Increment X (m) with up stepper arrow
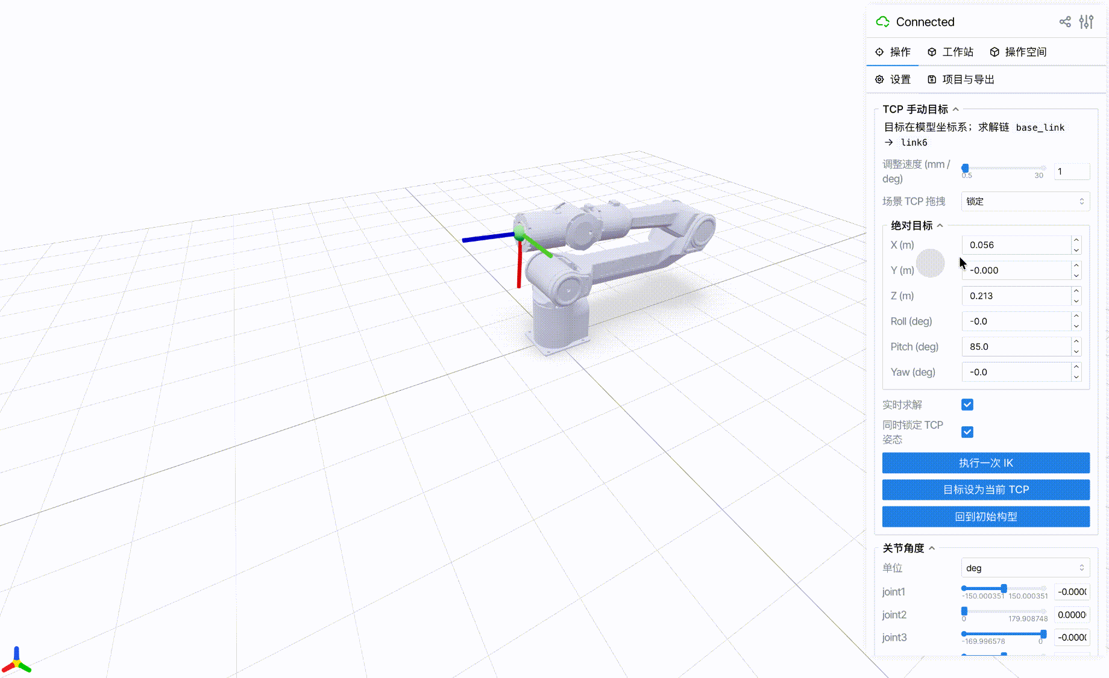The height and width of the screenshot is (678, 1109). (1076, 240)
